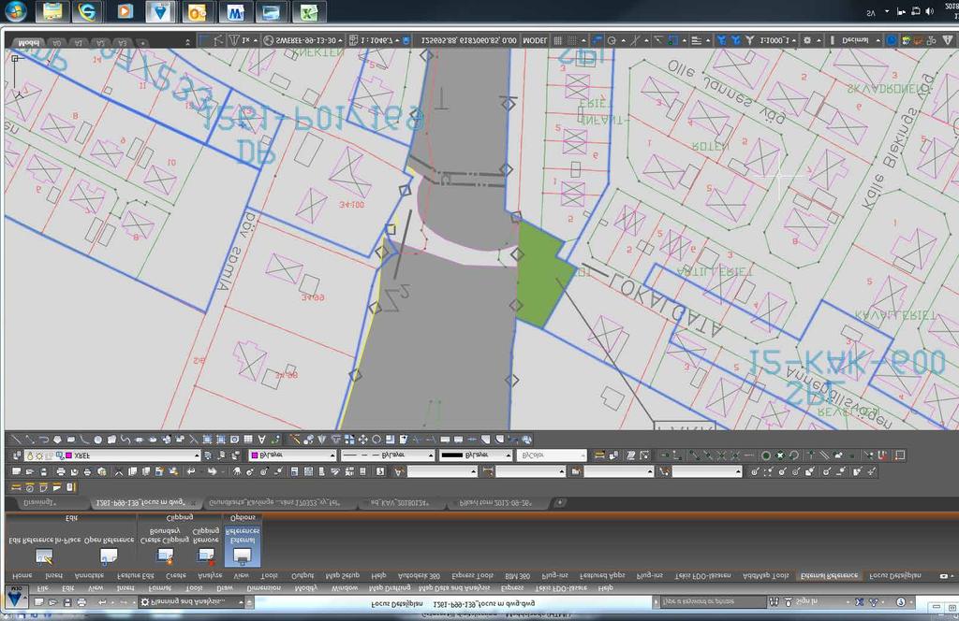959x621 pixels.
Task: Click the Dimension Style icon
Action: 487,471
